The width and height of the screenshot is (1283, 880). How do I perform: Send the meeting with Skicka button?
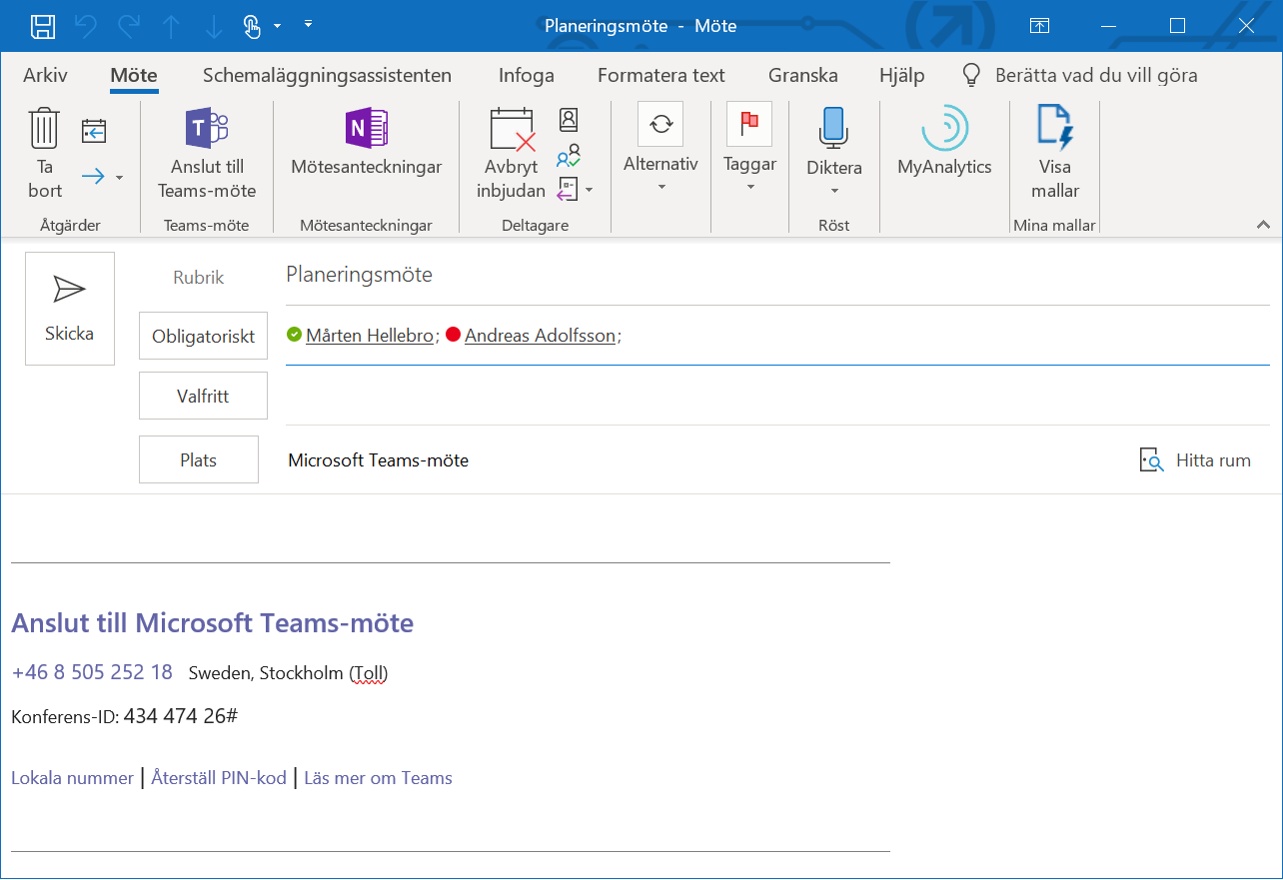(70, 309)
